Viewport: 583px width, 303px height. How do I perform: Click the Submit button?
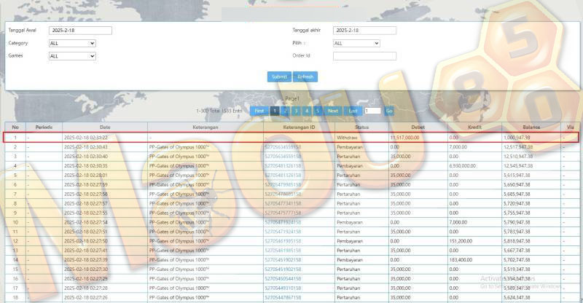(x=279, y=76)
